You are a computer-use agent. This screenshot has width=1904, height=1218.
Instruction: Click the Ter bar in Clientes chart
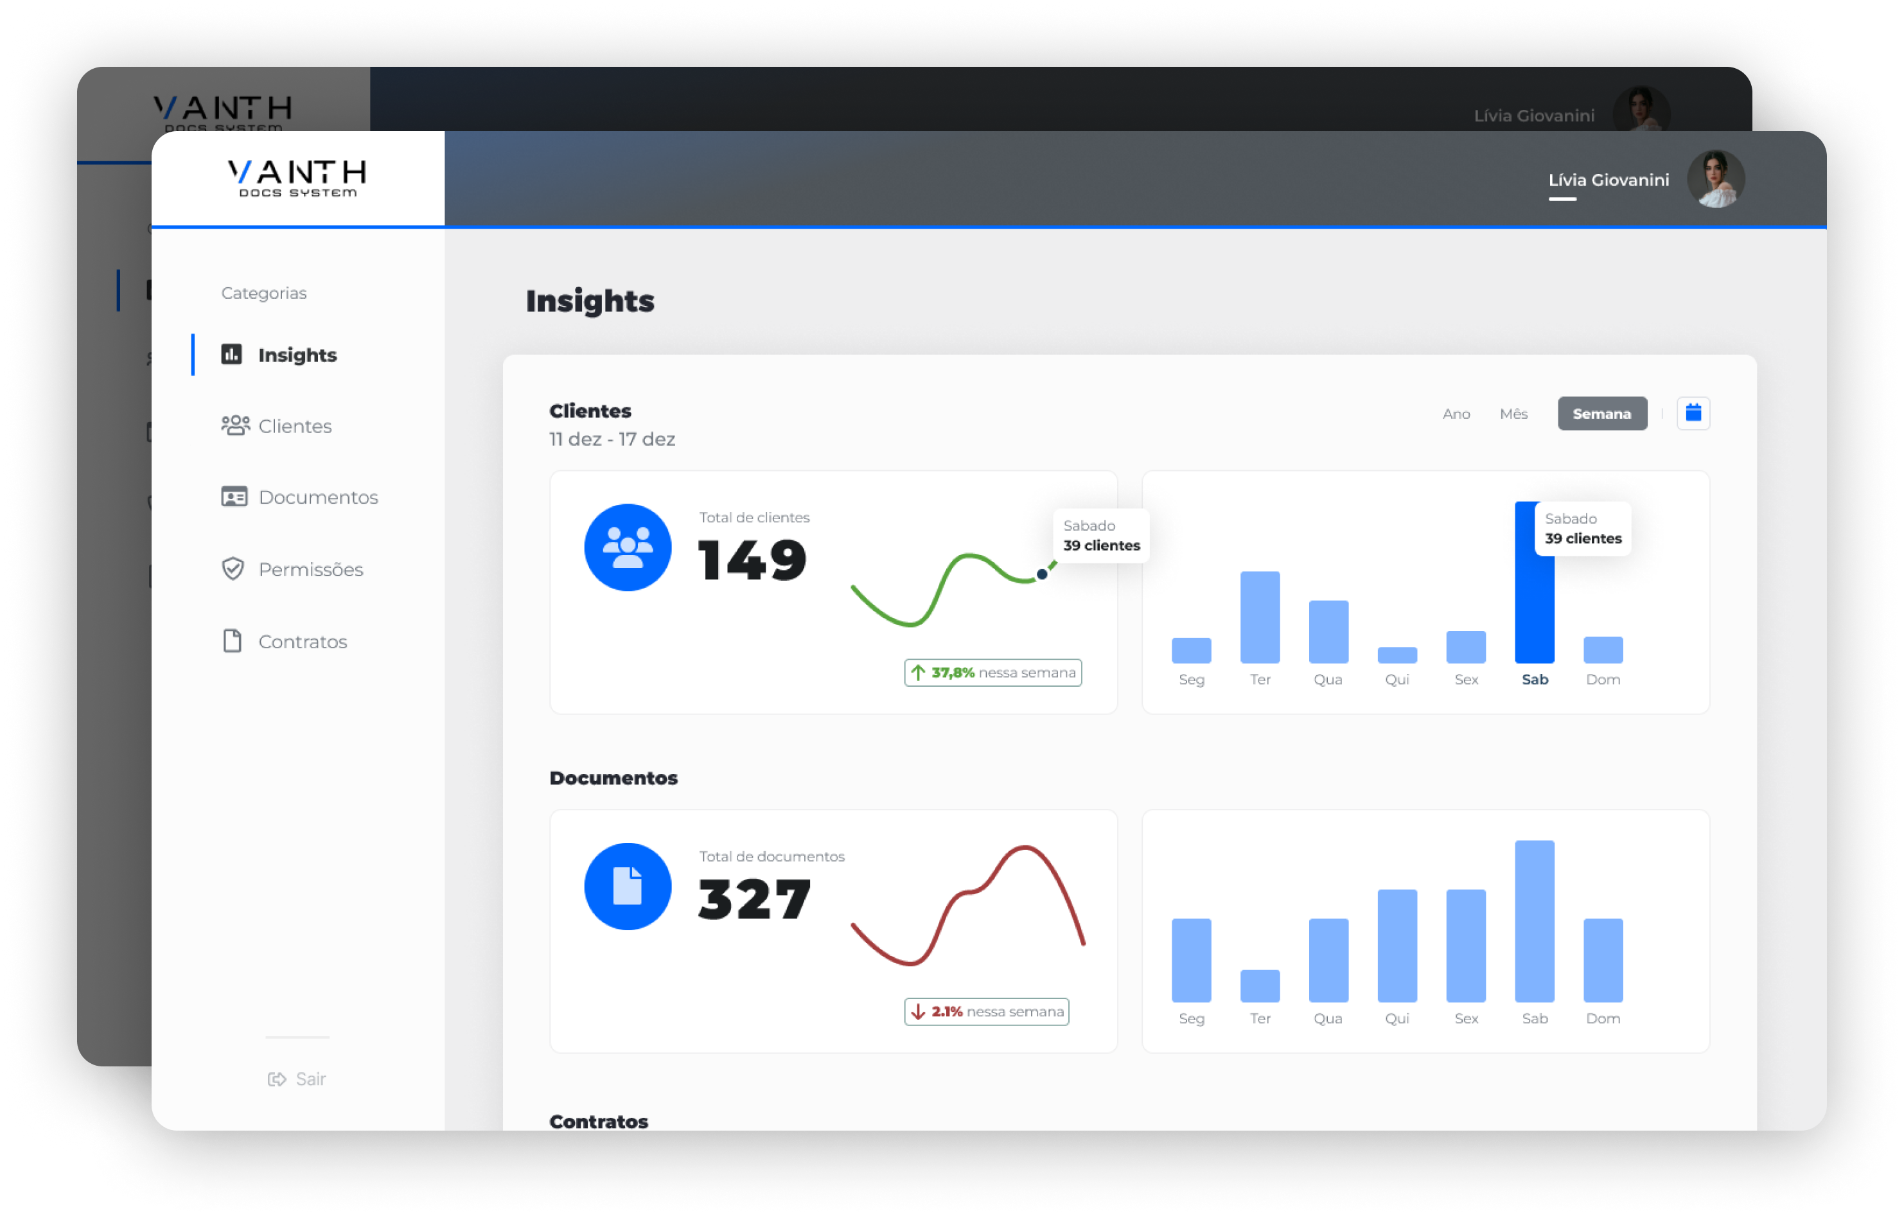[1260, 617]
